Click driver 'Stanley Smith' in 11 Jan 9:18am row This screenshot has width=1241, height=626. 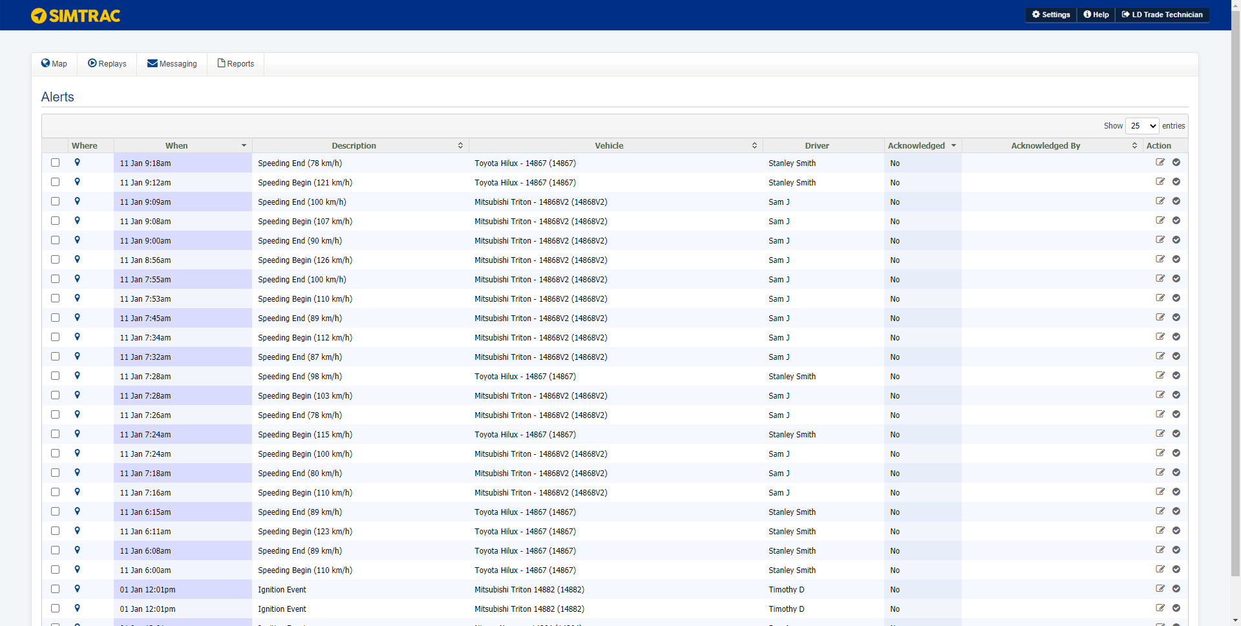[x=792, y=163]
